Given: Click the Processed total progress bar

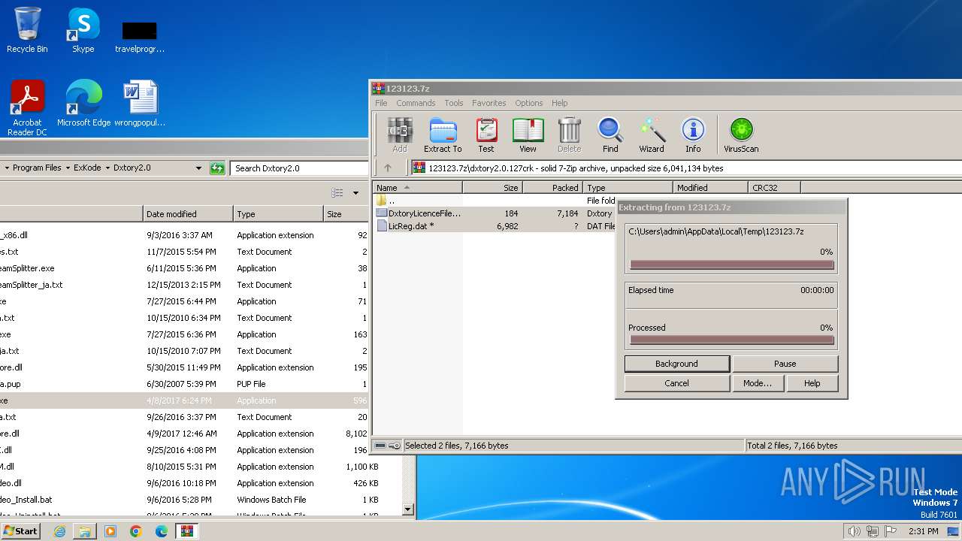Looking at the screenshot, I should click(x=732, y=340).
